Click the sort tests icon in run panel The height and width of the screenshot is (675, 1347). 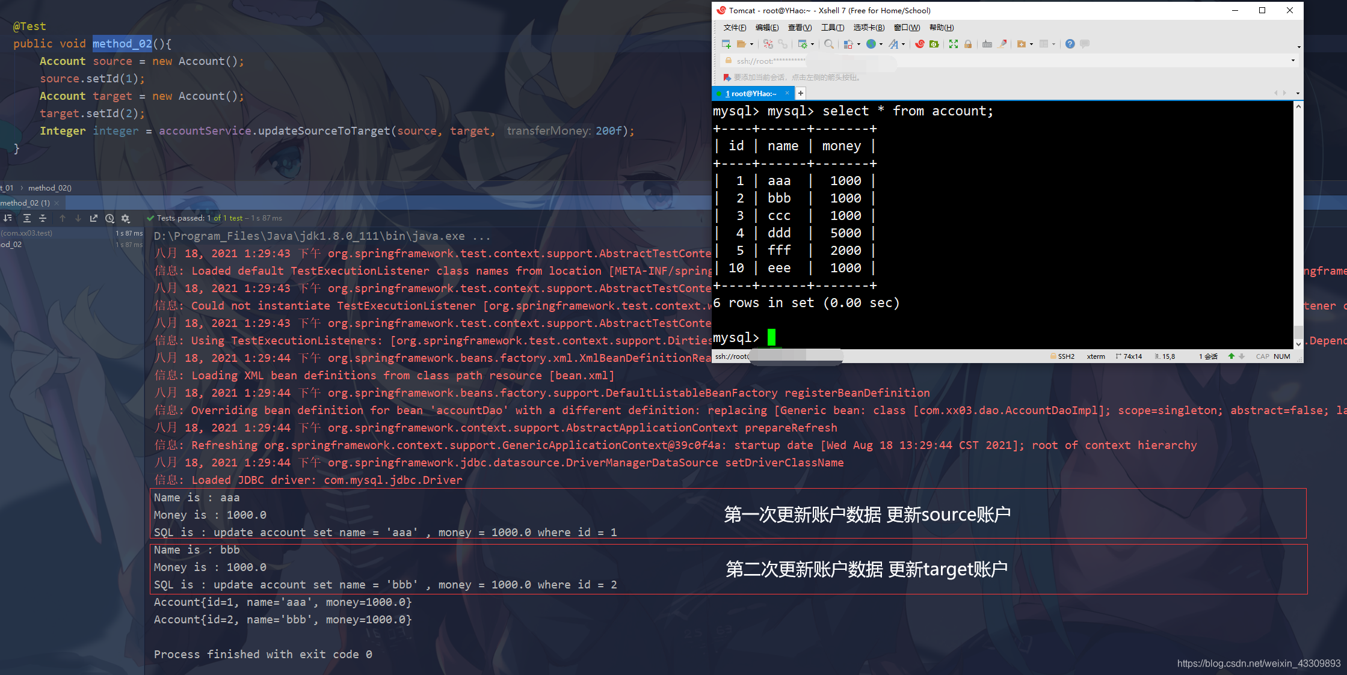8,219
